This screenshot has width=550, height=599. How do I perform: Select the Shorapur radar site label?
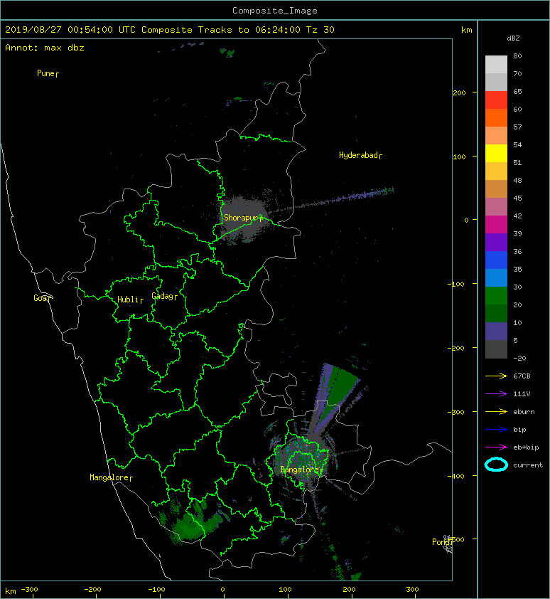243,218
